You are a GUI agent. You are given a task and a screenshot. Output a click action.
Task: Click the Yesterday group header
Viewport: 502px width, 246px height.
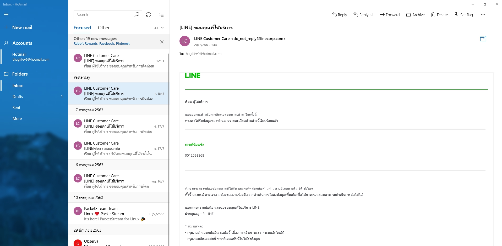[118, 77]
